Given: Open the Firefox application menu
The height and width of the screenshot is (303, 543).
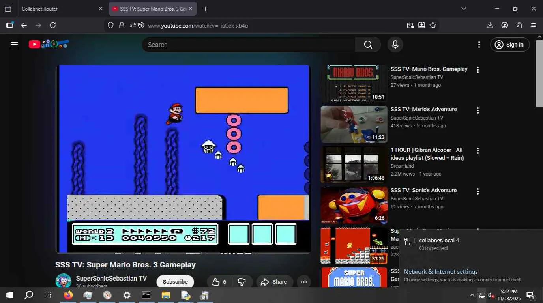Looking at the screenshot, I should pos(534,25).
